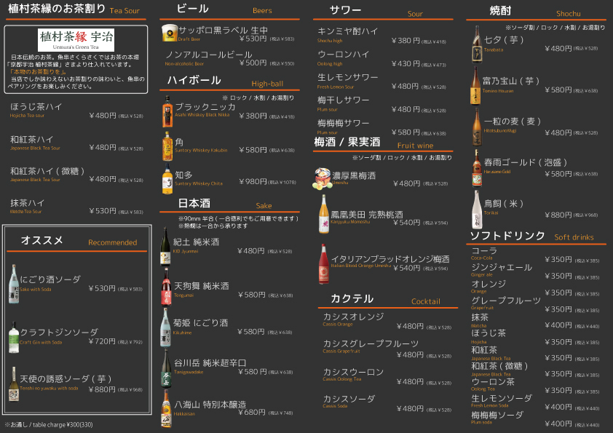This screenshot has height=433, width=613.
Task: Select the 'Fruit wine' section heading
Action: (415, 146)
